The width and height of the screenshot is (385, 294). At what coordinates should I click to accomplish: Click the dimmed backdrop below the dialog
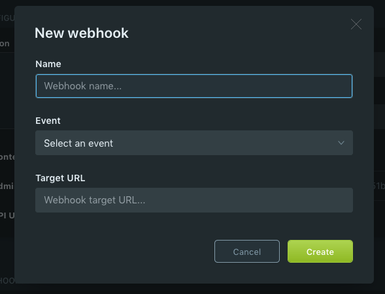pyautogui.click(x=192, y=289)
